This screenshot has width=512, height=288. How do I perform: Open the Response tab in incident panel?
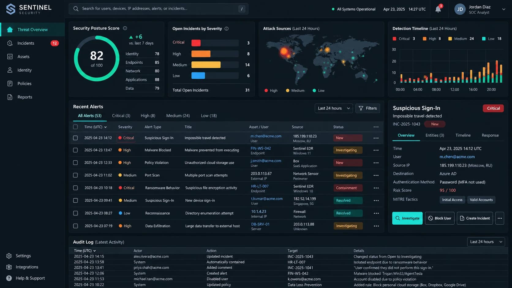pos(490,135)
